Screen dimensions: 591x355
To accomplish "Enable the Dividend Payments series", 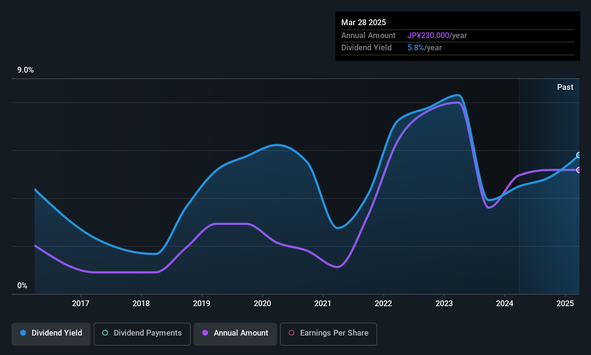I will 142,334.
